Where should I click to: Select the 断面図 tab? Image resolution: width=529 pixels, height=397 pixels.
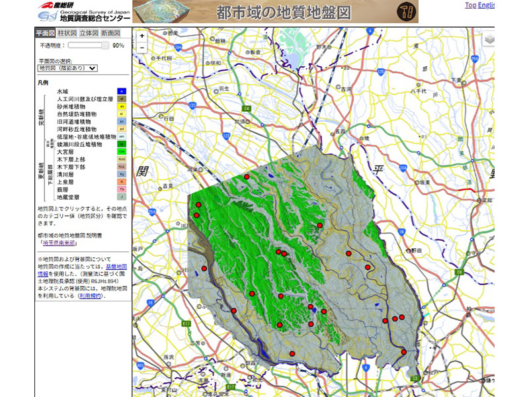tap(110, 33)
